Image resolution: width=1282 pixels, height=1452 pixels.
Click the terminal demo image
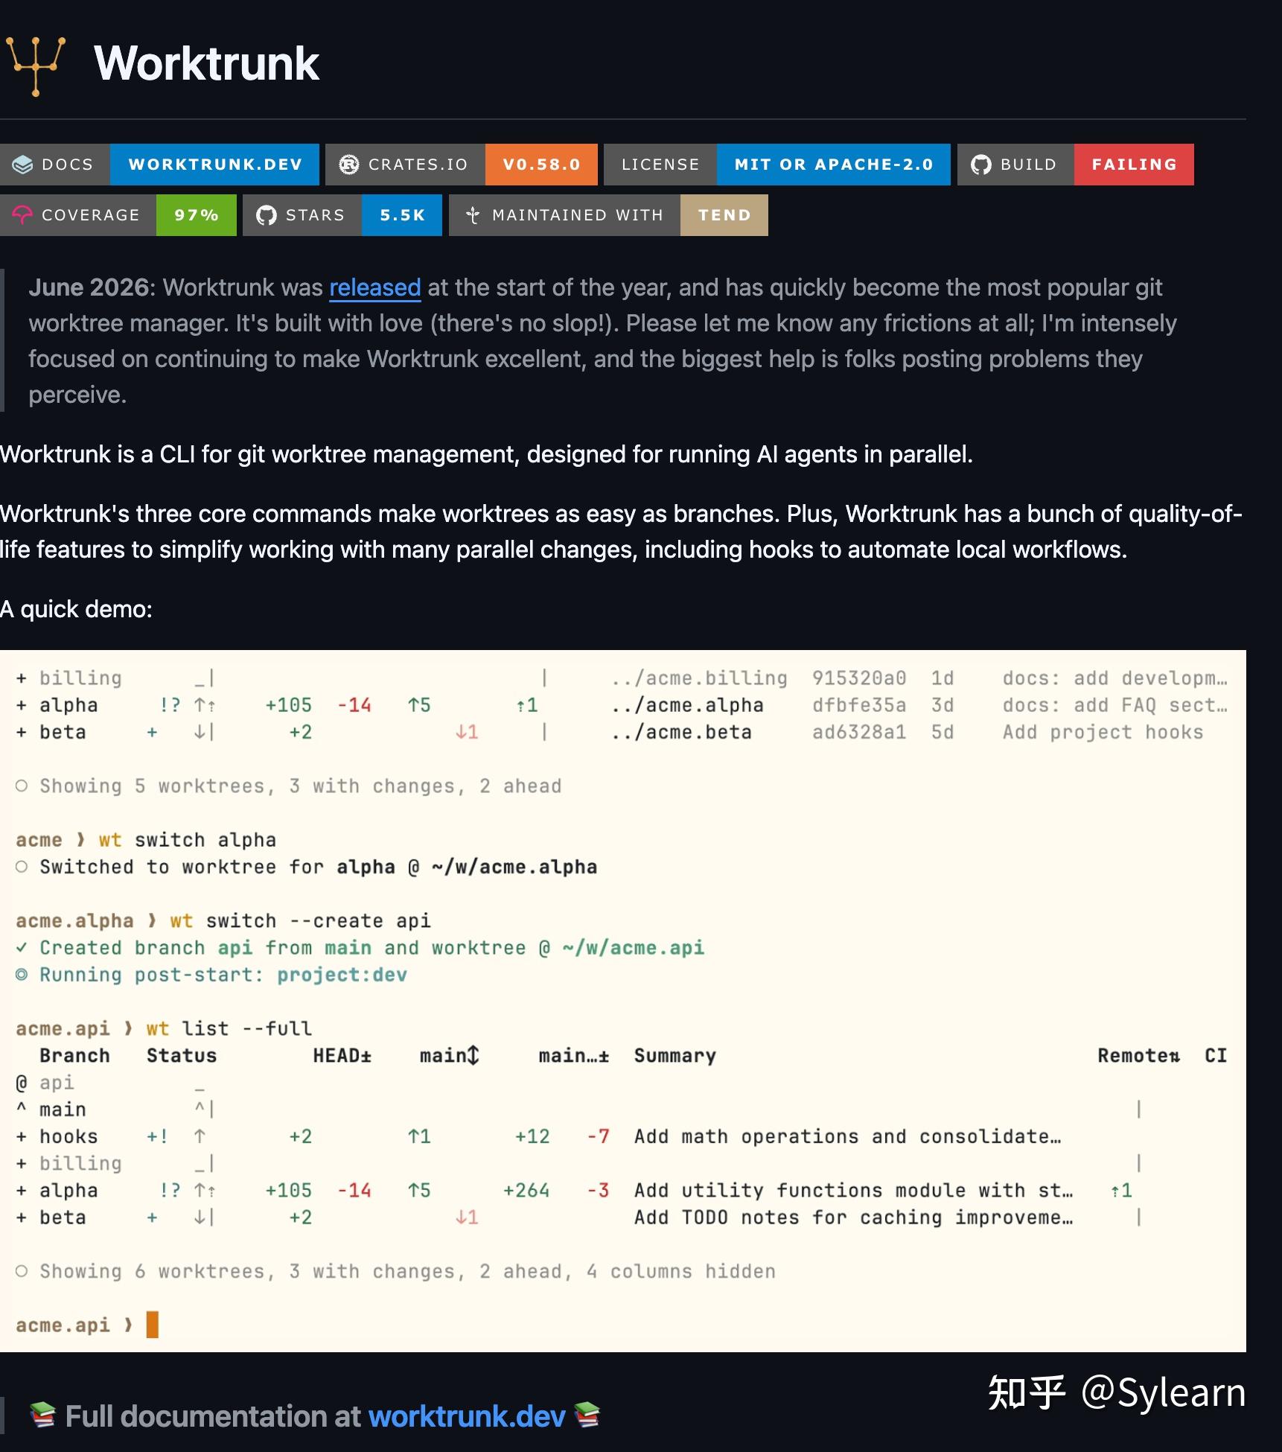point(623,1001)
